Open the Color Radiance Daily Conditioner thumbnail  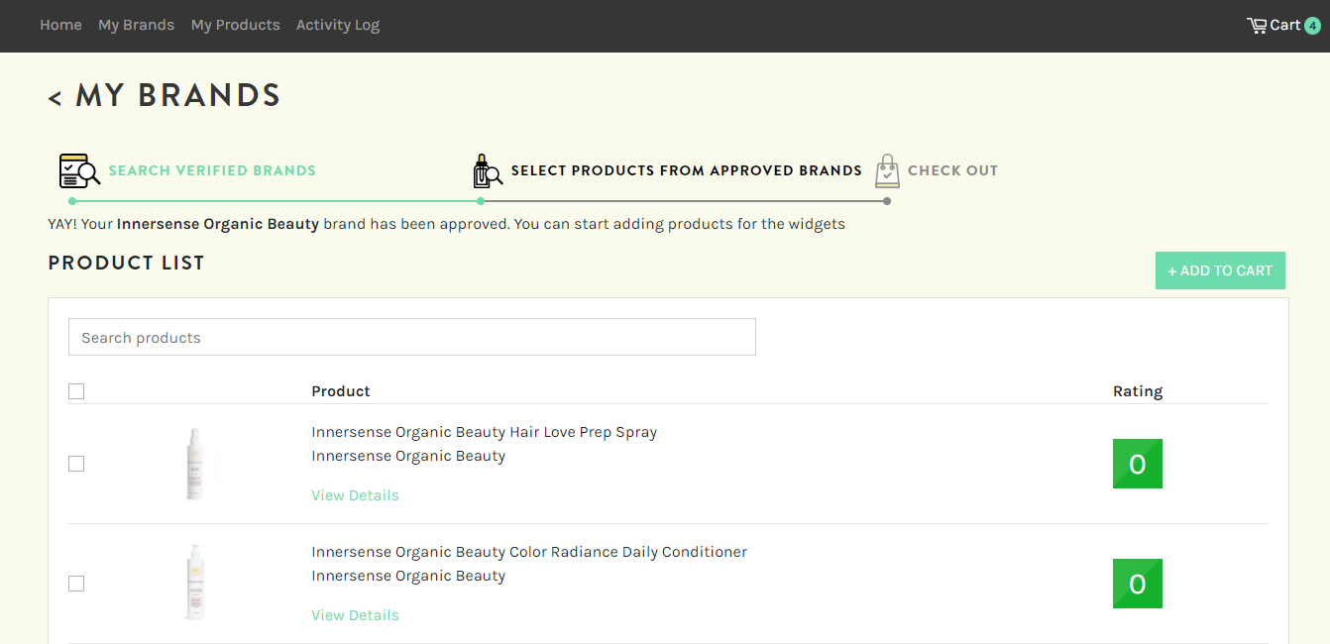[x=195, y=583]
